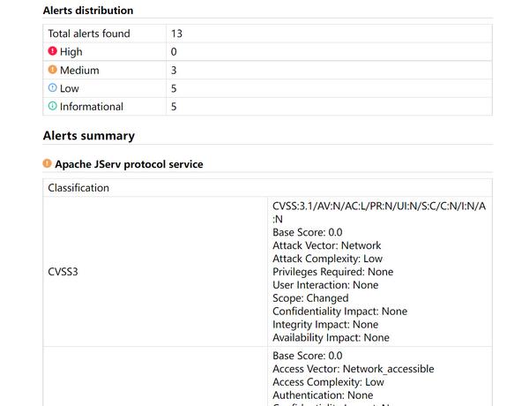Screen dimensions: 529x406
Task: Select the Alerts summary heading
Action: coord(88,136)
